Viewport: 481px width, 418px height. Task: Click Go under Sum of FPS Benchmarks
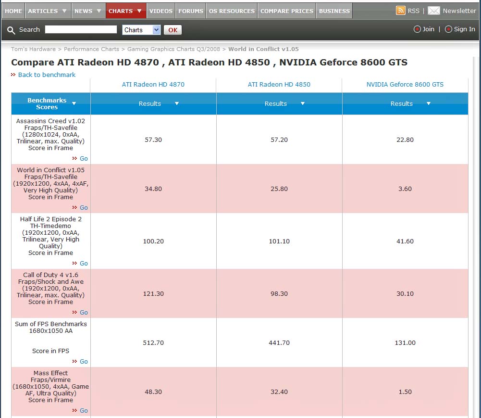(84, 362)
